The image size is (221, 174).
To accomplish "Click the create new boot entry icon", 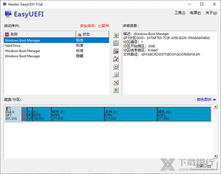I will (116, 43).
